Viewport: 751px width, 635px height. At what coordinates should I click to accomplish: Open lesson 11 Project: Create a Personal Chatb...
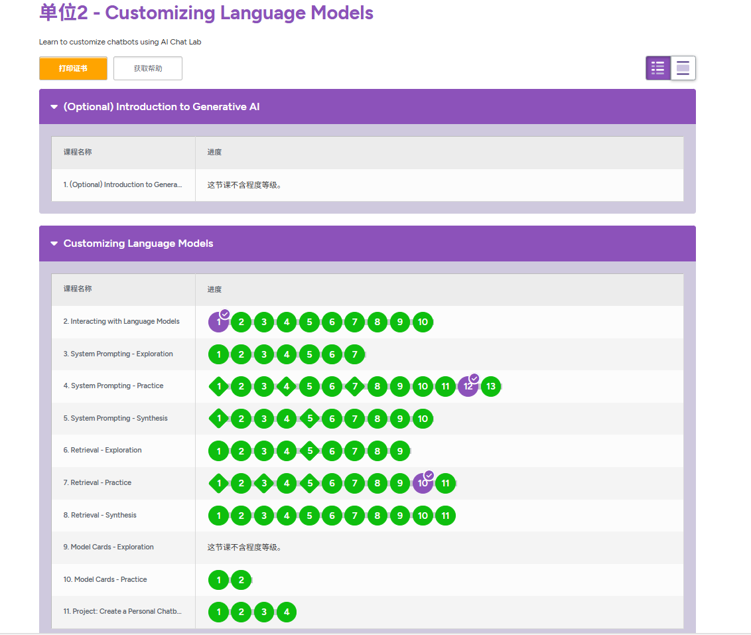pos(122,612)
